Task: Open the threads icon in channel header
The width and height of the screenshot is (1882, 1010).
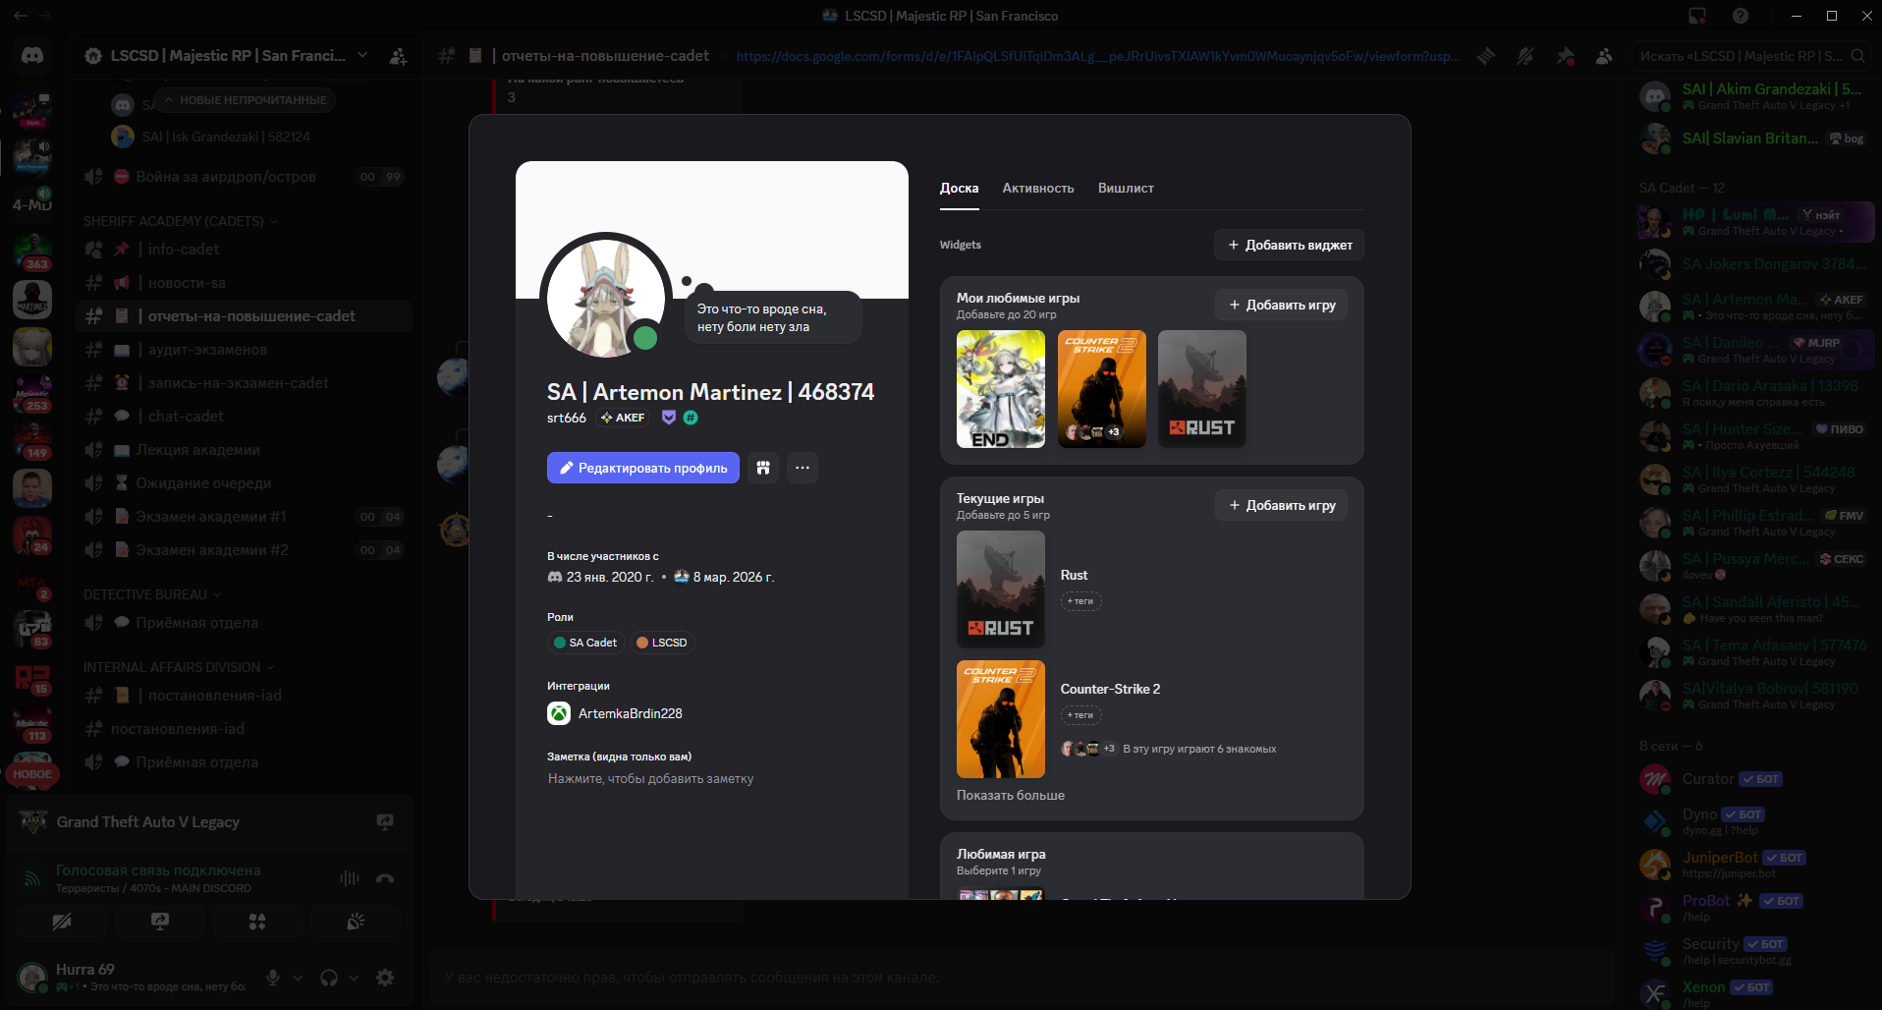Action: click(x=1486, y=56)
